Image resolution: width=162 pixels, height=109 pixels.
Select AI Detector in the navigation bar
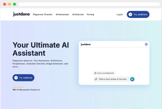coord(78,15)
